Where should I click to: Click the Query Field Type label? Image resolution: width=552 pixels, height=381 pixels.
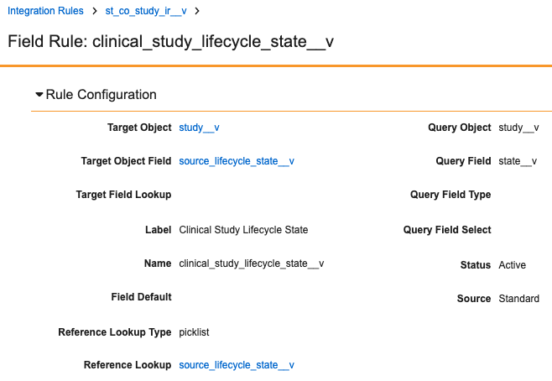point(450,195)
